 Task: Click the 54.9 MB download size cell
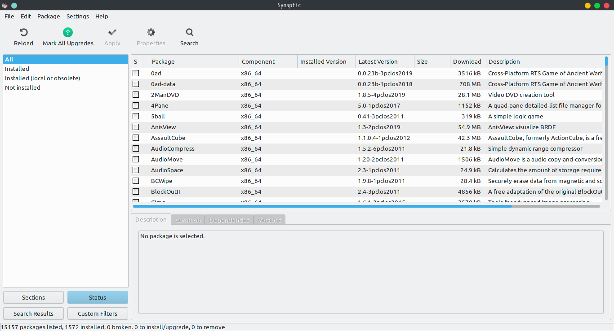(469, 127)
